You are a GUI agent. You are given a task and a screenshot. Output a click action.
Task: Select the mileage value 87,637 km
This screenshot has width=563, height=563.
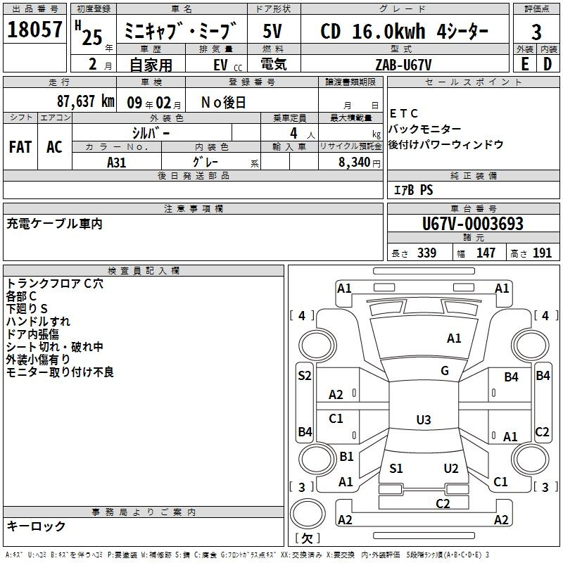[86, 101]
